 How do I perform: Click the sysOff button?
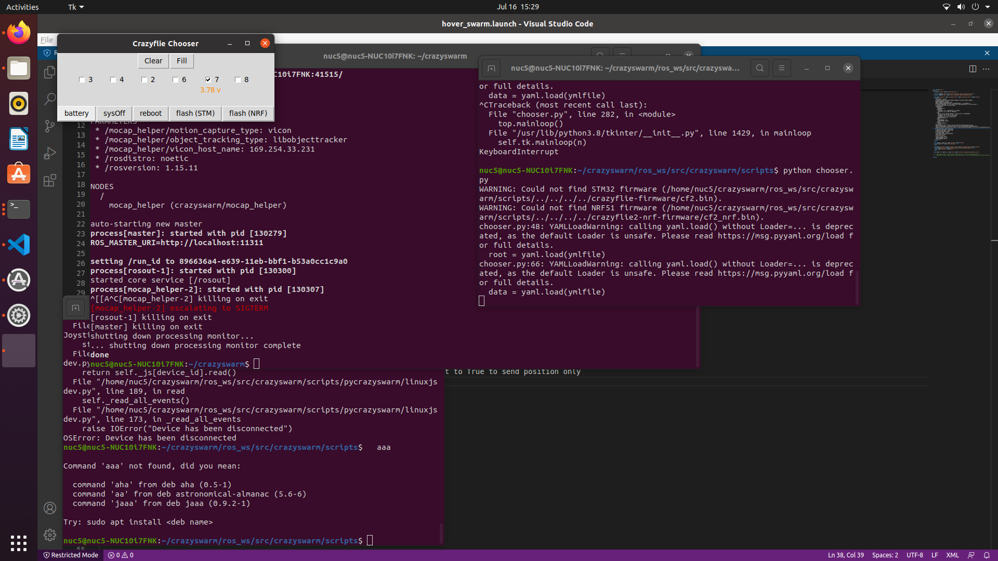[114, 113]
